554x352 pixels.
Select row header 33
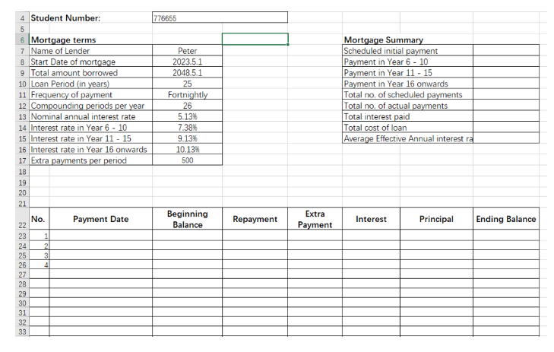pos(22,331)
